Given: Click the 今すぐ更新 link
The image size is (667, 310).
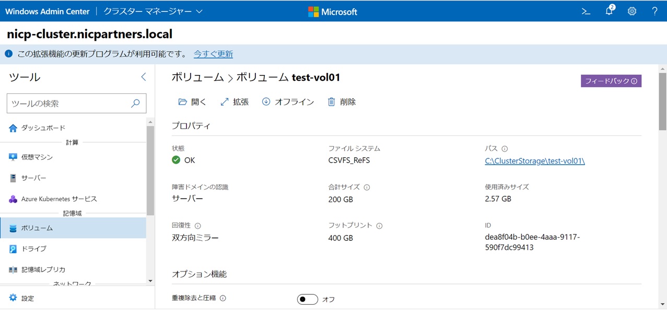Looking at the screenshot, I should (x=213, y=54).
